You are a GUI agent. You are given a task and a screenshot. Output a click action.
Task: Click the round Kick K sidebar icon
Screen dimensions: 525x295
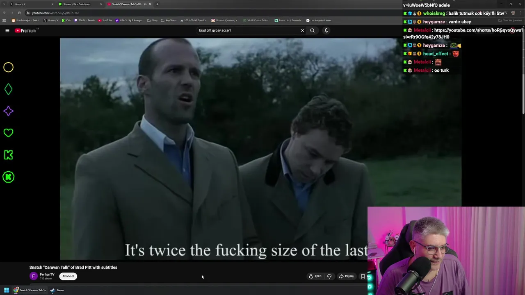8,177
